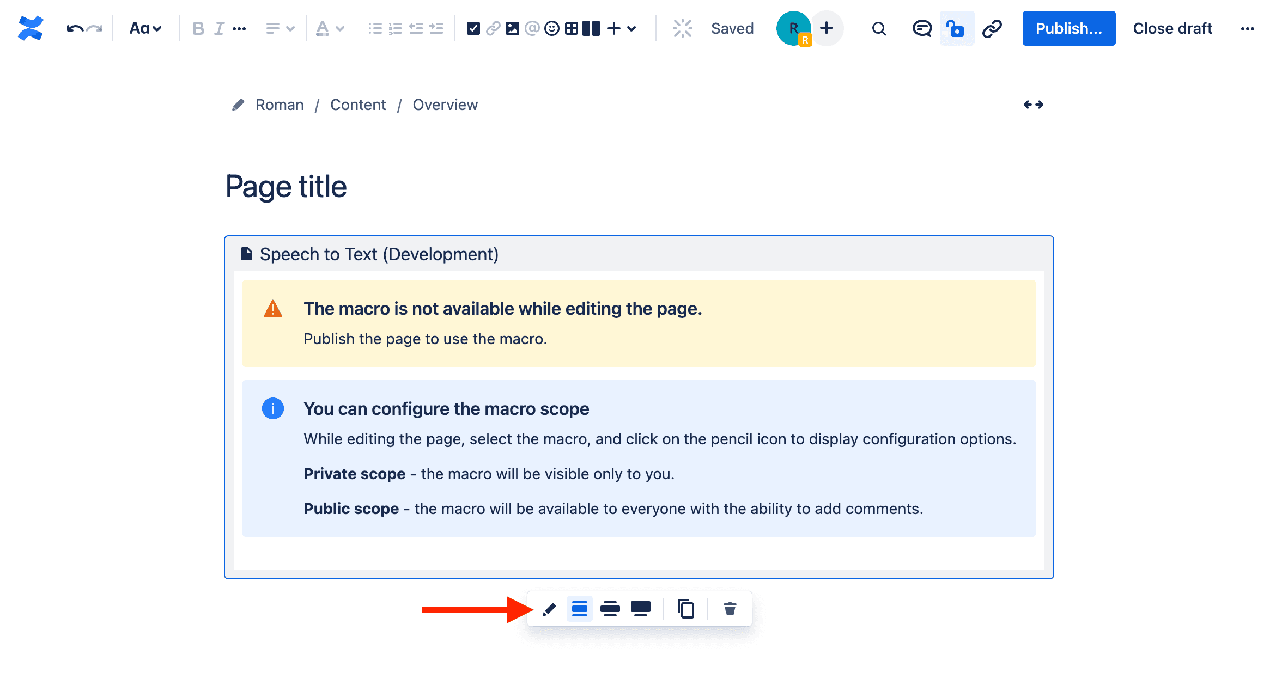Open the Roman breadcrumb link
Screen dimensions: 1288x673
(x=280, y=105)
